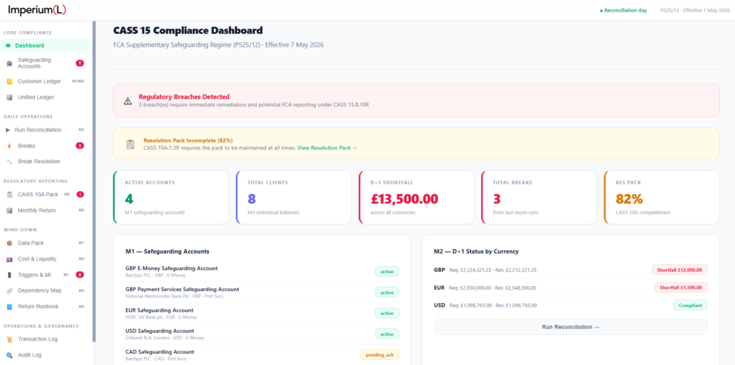The width and height of the screenshot is (735, 365).
Task: Open Return Runbook
Action: tap(45, 307)
